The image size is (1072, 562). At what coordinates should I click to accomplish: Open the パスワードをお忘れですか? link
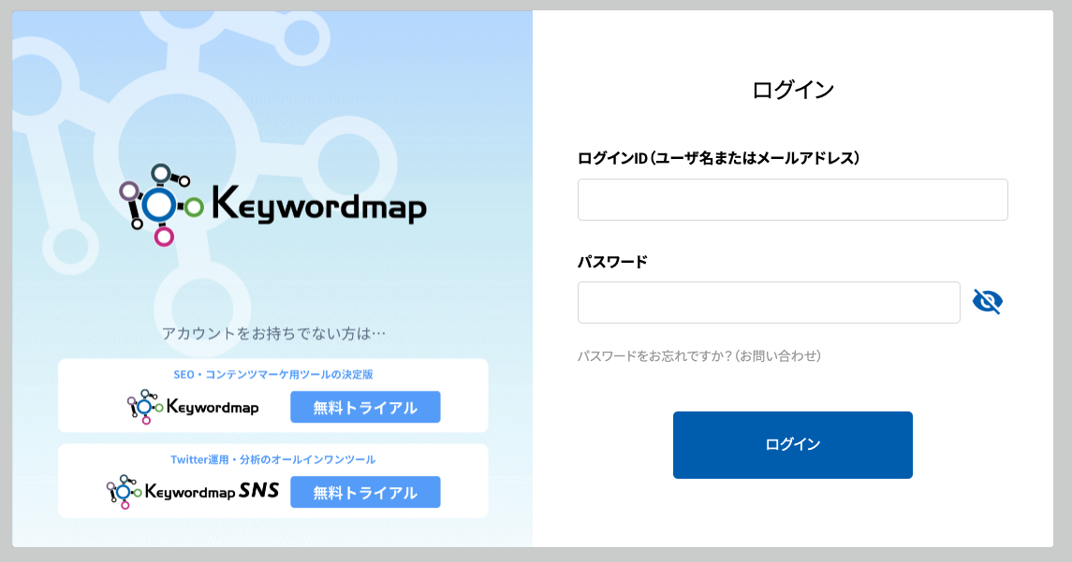coord(698,355)
